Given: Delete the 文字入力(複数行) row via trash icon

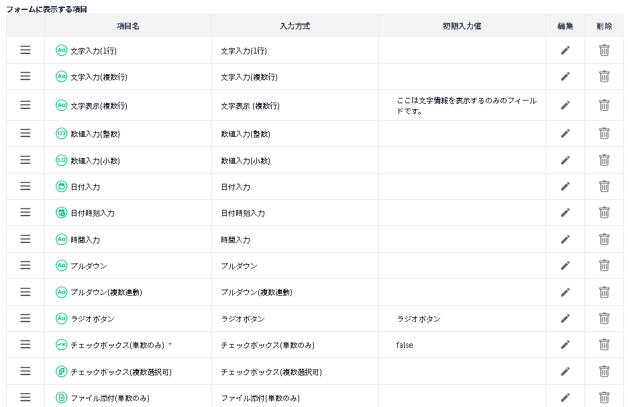Looking at the screenshot, I should 604,76.
